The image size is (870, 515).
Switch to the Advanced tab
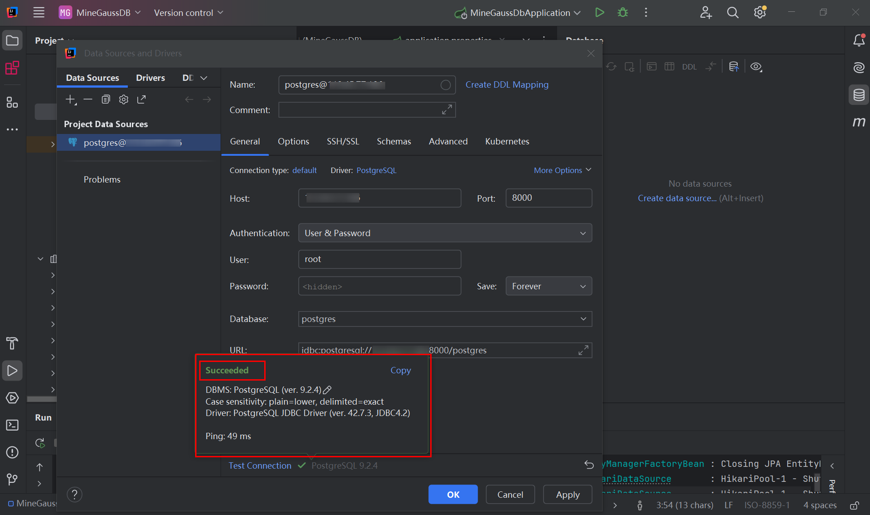point(448,141)
